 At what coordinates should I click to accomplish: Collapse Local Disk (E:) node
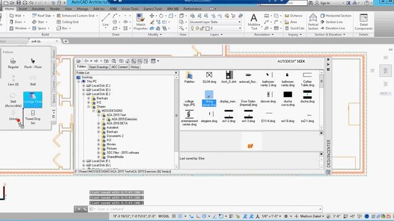pyautogui.click(x=84, y=94)
